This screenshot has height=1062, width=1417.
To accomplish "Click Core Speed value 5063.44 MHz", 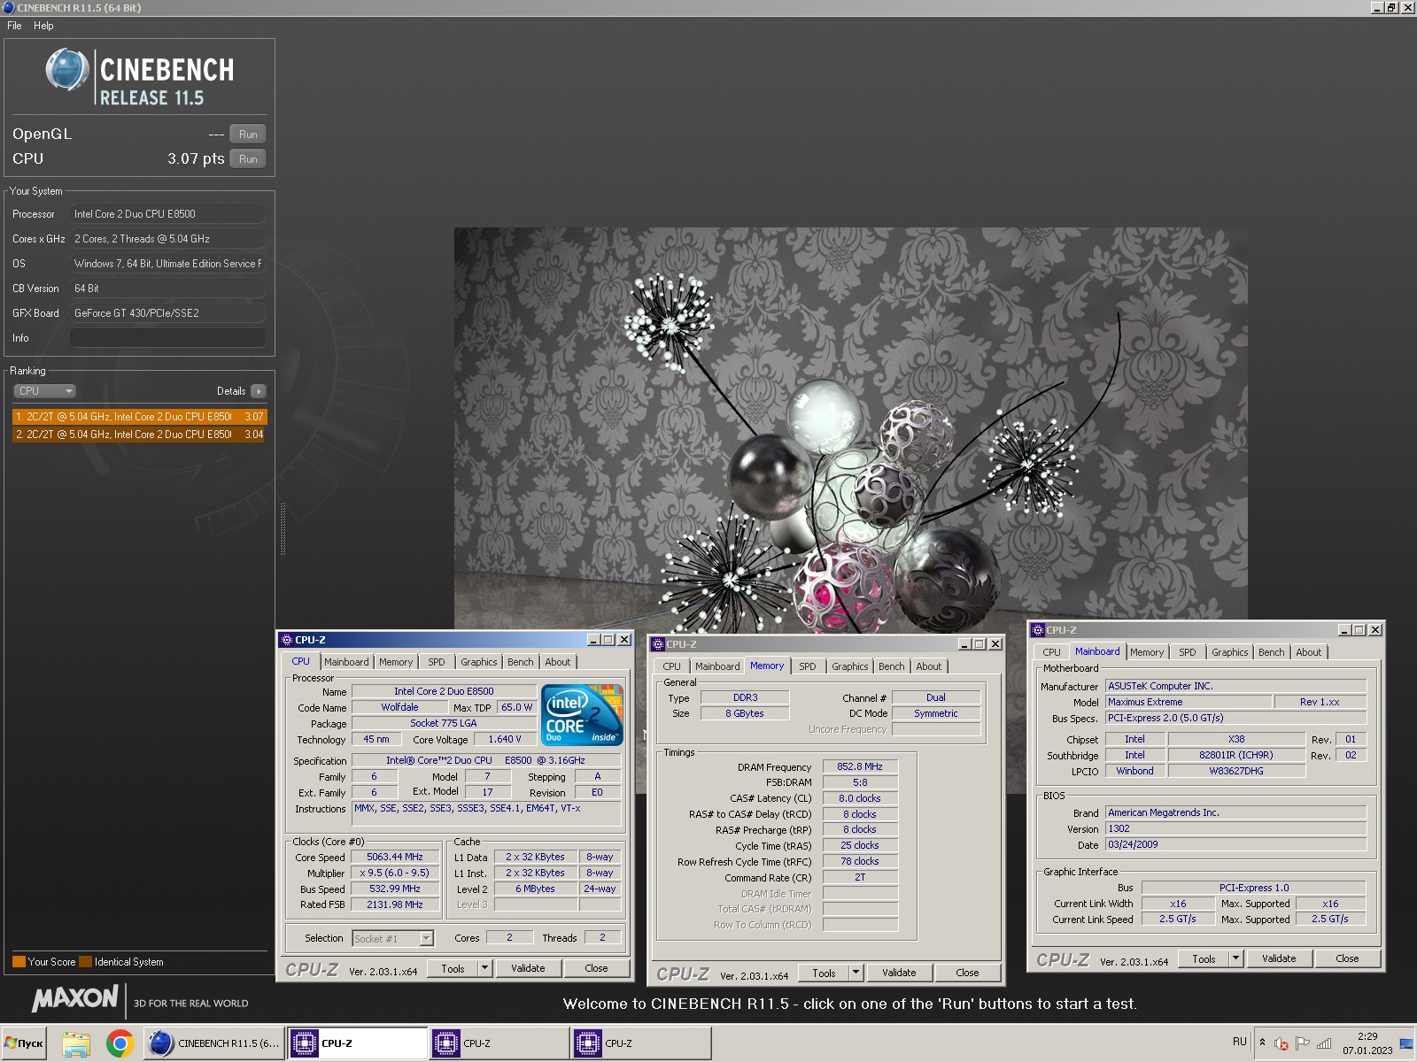I will pyautogui.click(x=395, y=857).
